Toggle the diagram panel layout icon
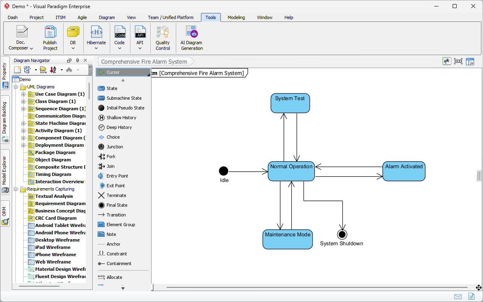 tap(470, 62)
